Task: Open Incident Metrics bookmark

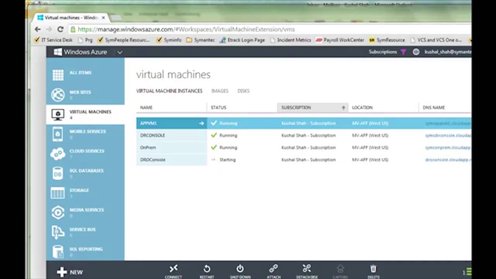Action: click(x=290, y=40)
